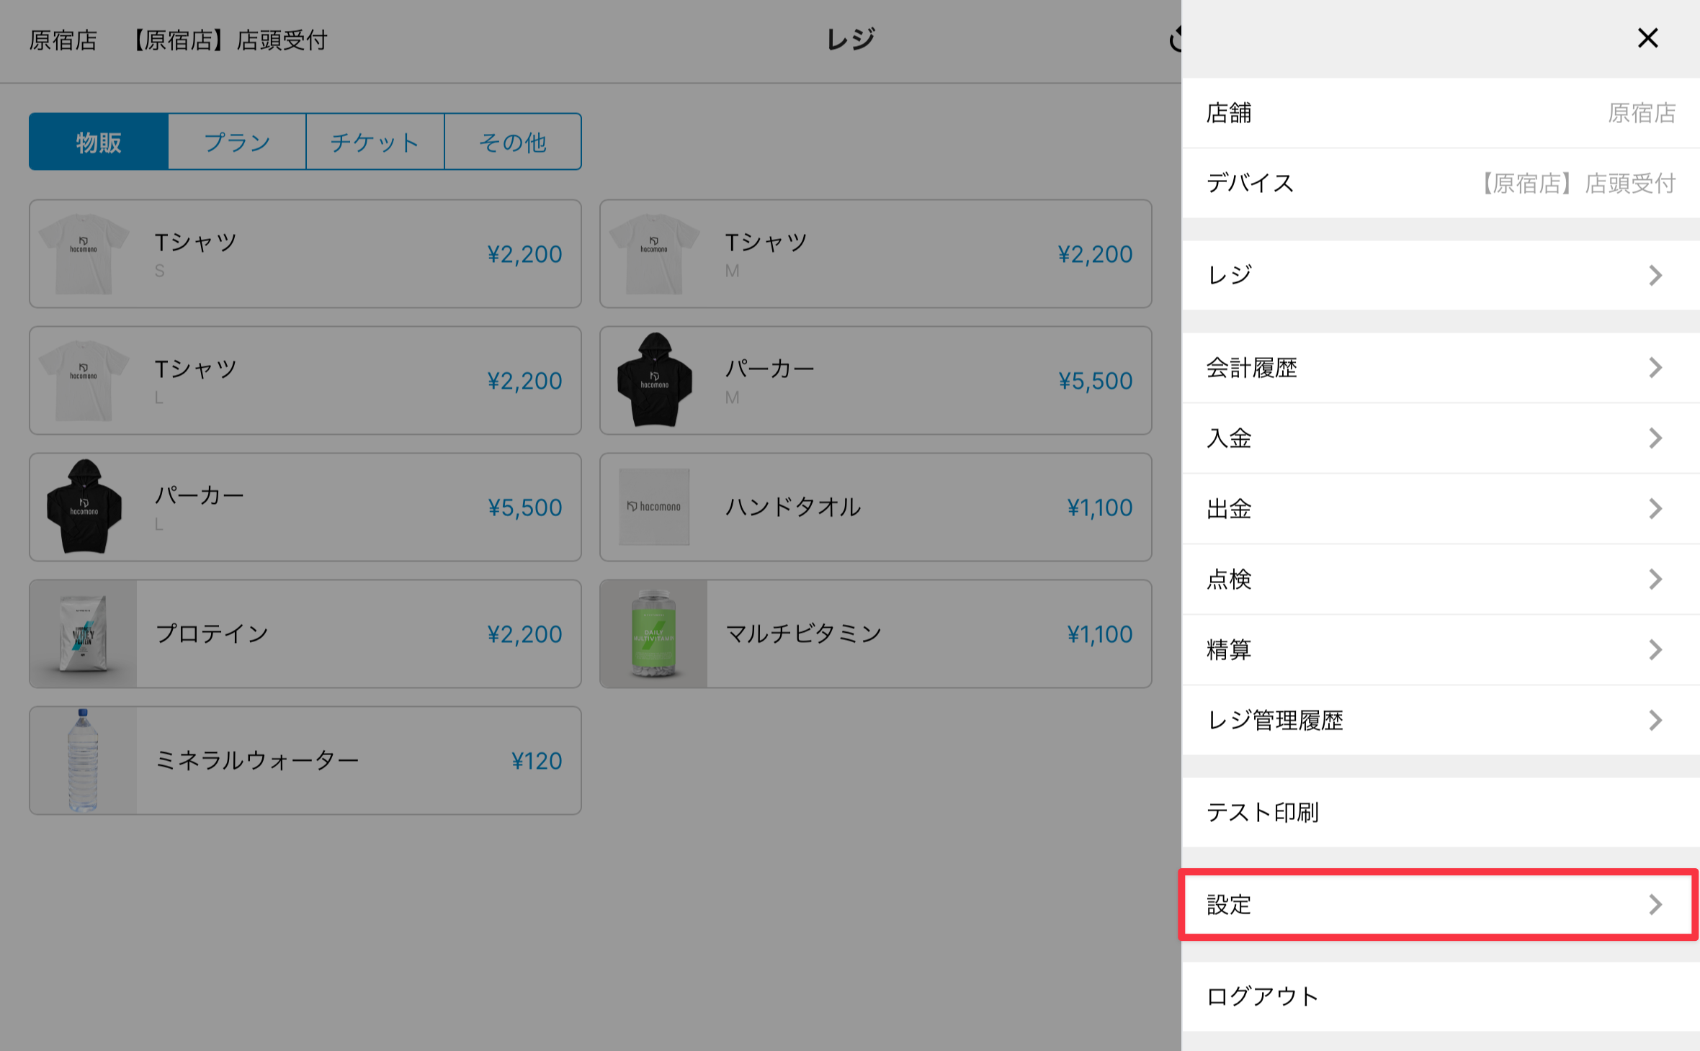Select the black パーカー L hoodie thumbnail
The width and height of the screenshot is (1700, 1051).
tap(84, 507)
